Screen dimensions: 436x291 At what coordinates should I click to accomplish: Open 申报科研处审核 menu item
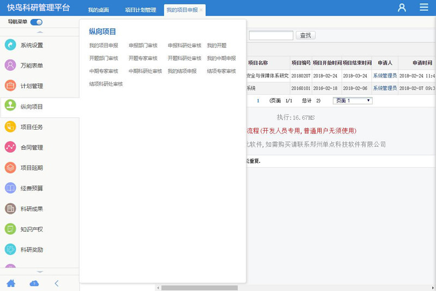coord(184,45)
